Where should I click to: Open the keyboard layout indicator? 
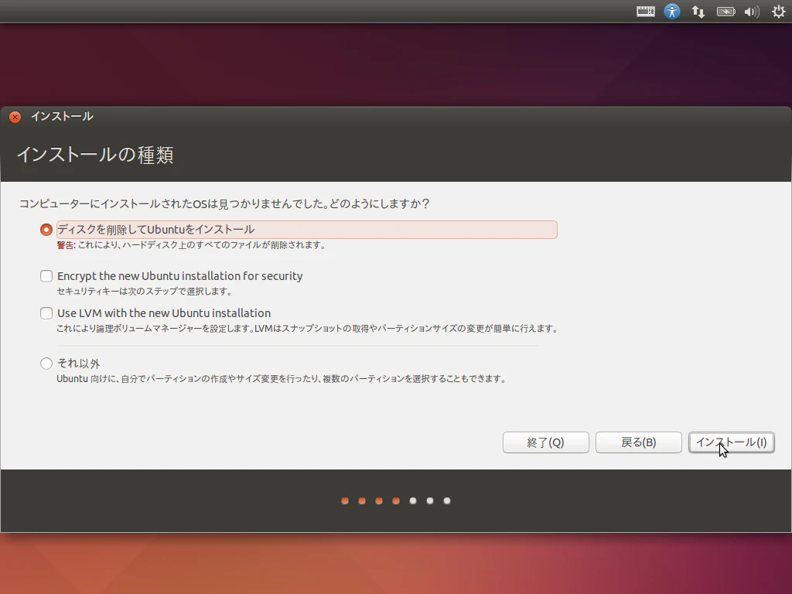tap(646, 11)
